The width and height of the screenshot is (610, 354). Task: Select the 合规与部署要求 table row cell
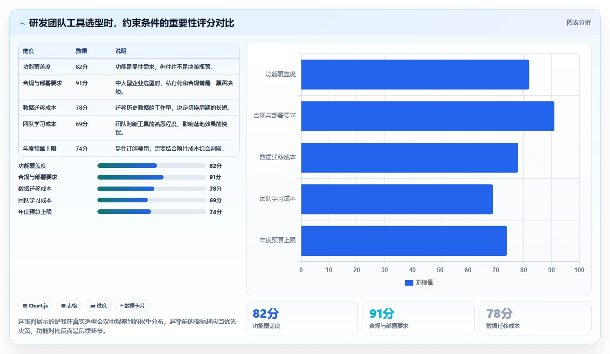(42, 83)
